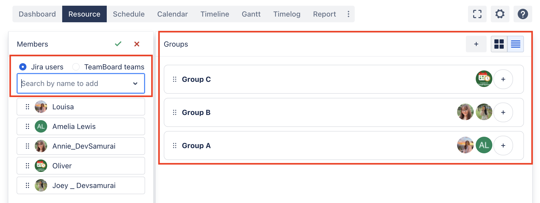The width and height of the screenshot is (540, 203).
Task: Click the Search by name to add field
Action: coord(75,83)
